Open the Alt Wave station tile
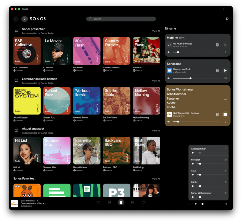242x222 pixels. [147, 51]
